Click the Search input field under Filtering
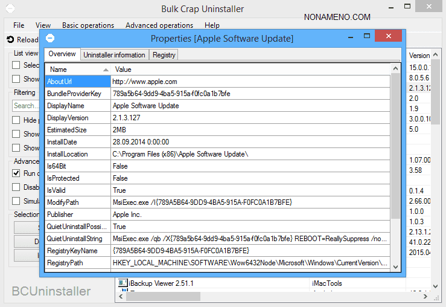Viewport: 446px width, 307px height. 25,106
